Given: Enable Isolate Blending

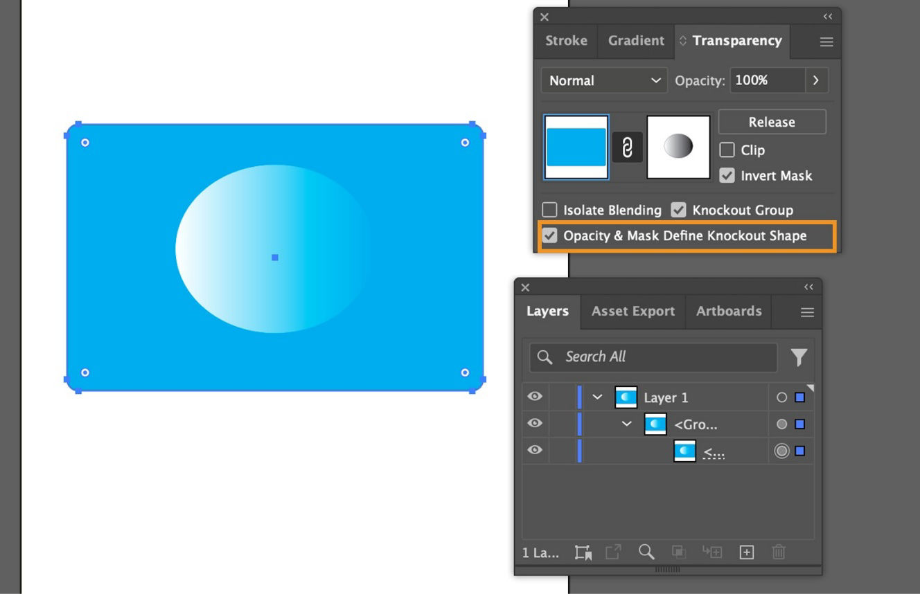Looking at the screenshot, I should pos(549,209).
